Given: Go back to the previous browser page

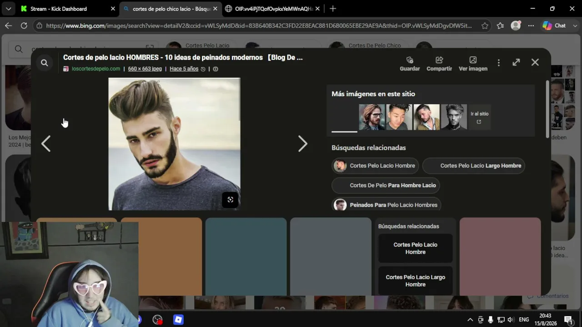Looking at the screenshot, I should click(x=8, y=25).
